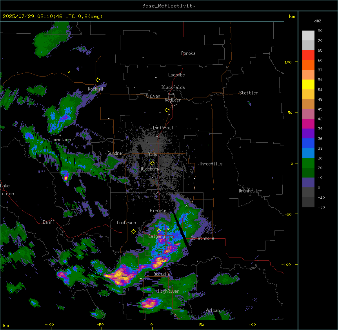This screenshot has width=338, height=330.
Task: Click the yellow diamond marker near Cochrane
Action: 133,232
